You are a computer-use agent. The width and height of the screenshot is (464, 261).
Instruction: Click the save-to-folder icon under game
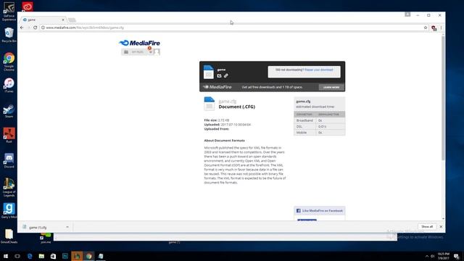coord(219,75)
